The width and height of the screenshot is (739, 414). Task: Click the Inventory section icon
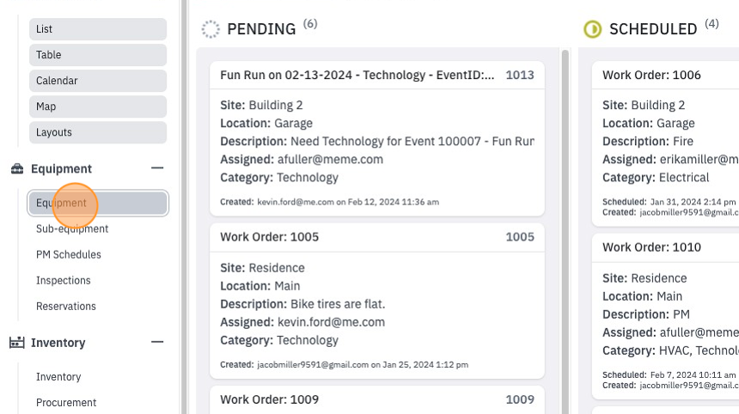pos(17,343)
